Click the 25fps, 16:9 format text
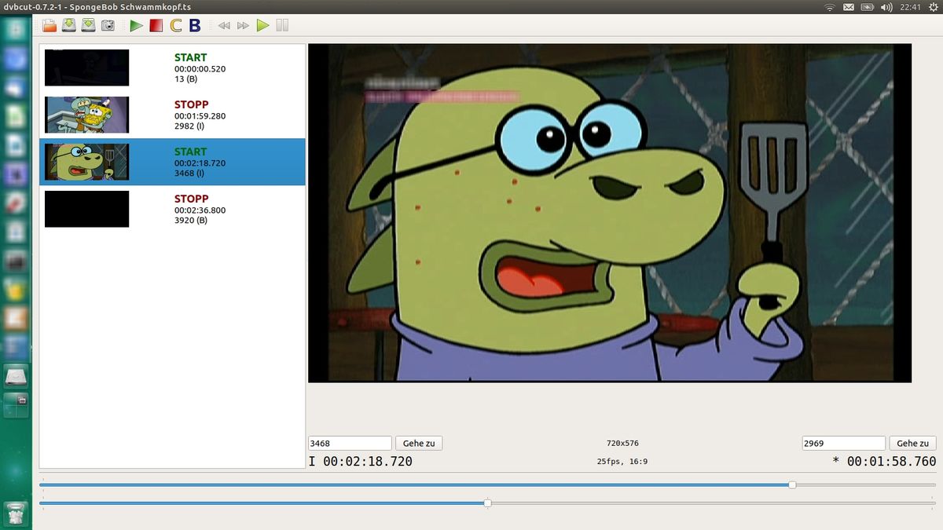The width and height of the screenshot is (943, 530). pyautogui.click(x=622, y=462)
